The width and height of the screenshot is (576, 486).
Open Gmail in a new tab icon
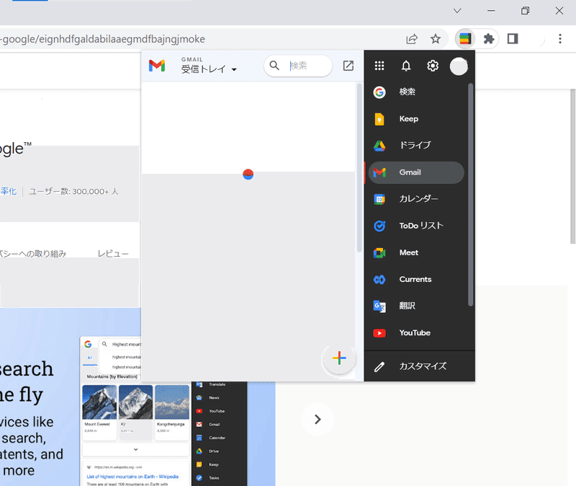(348, 66)
